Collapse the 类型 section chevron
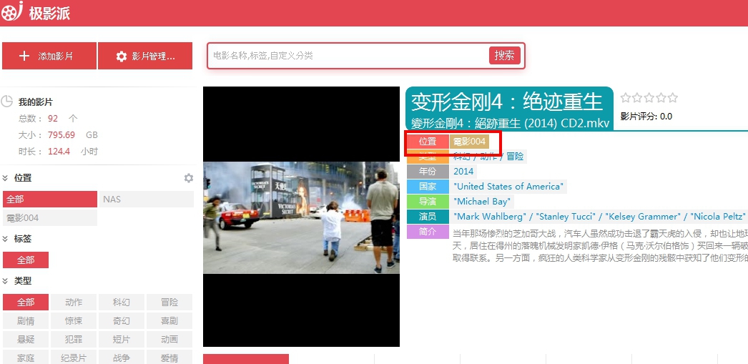The image size is (748, 364). click(x=5, y=281)
